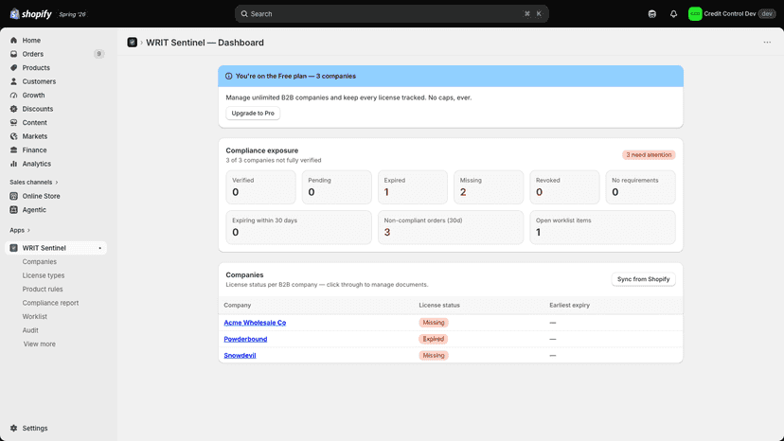Click the '3 of 3 companies not fully verified' text

(274, 161)
